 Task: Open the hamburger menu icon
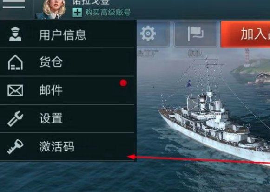pos(14,4)
